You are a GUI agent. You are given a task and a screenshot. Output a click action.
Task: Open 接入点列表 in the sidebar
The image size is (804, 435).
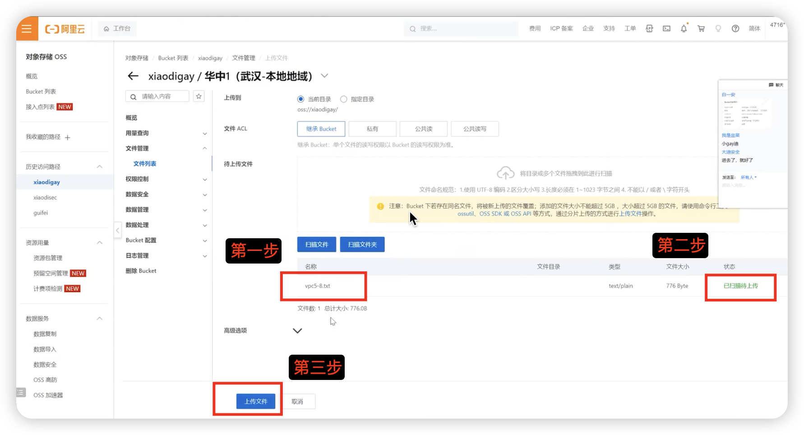pyautogui.click(x=40, y=107)
